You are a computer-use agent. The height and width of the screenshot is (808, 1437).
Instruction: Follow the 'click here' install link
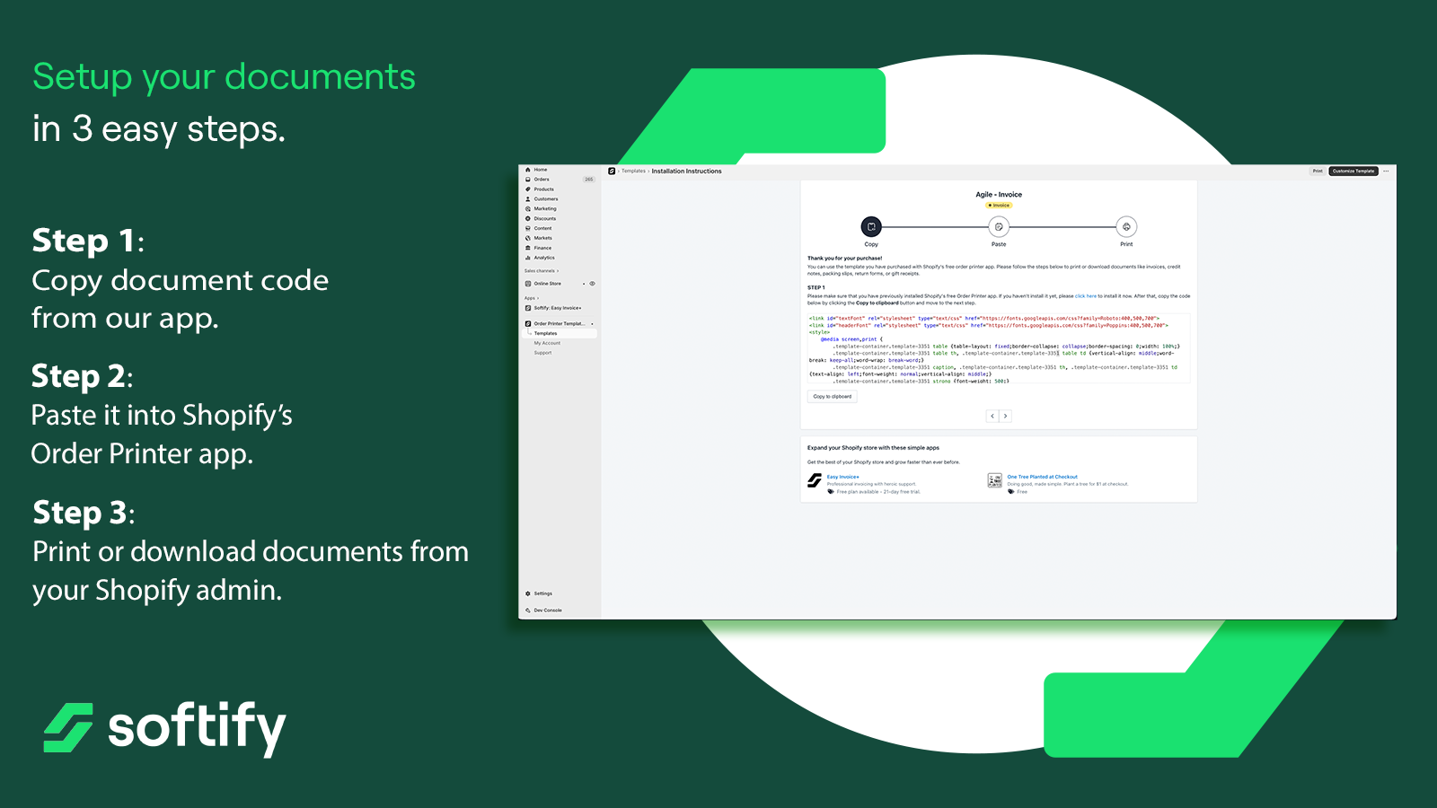(1085, 296)
